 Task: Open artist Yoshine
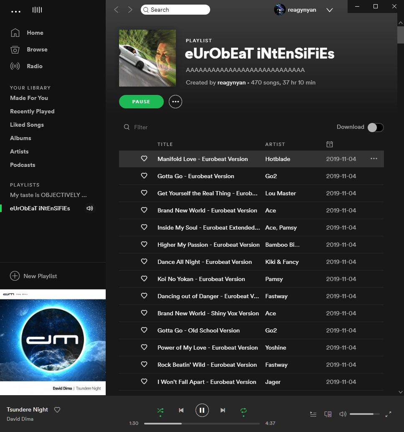275,348
